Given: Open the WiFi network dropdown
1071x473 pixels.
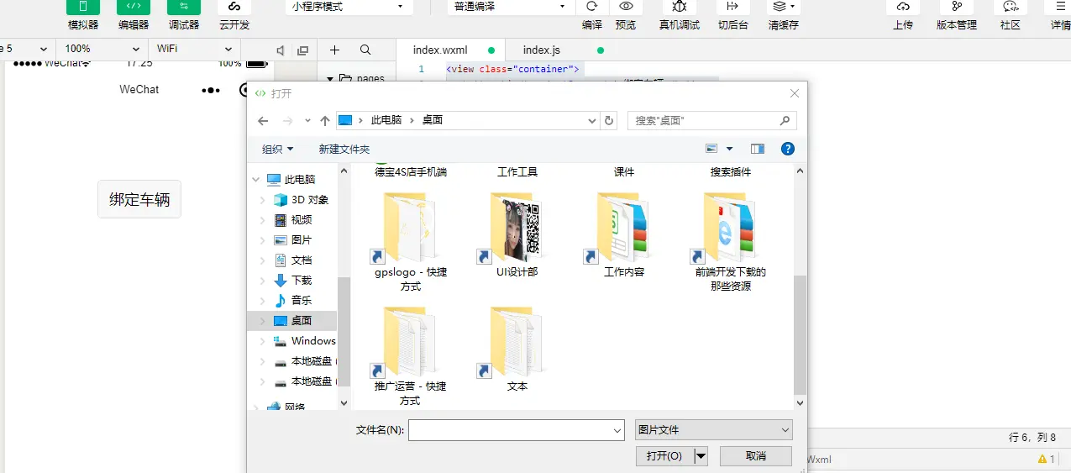Looking at the screenshot, I should point(195,49).
